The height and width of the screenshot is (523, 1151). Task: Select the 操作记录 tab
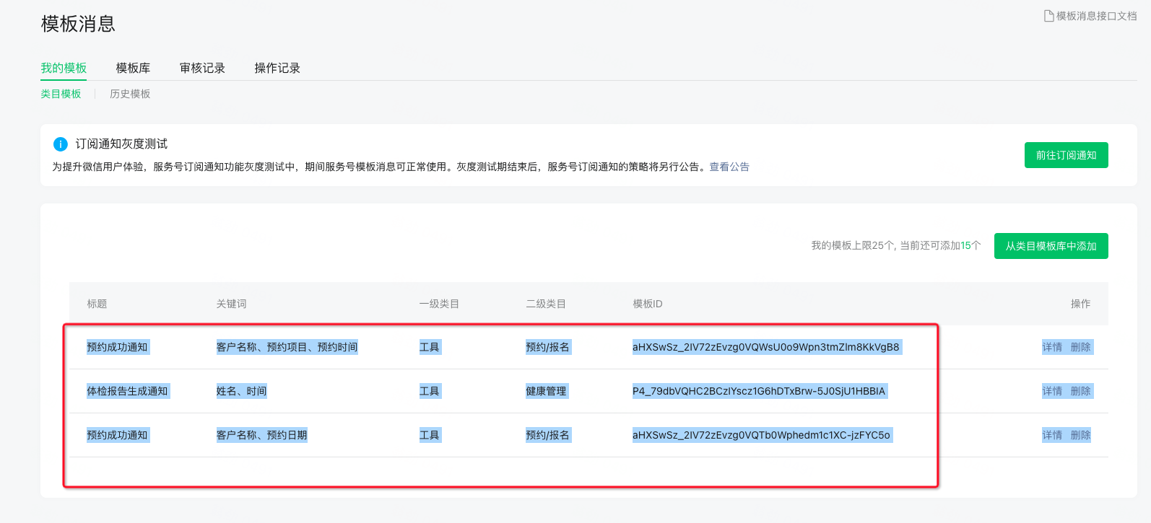click(277, 68)
